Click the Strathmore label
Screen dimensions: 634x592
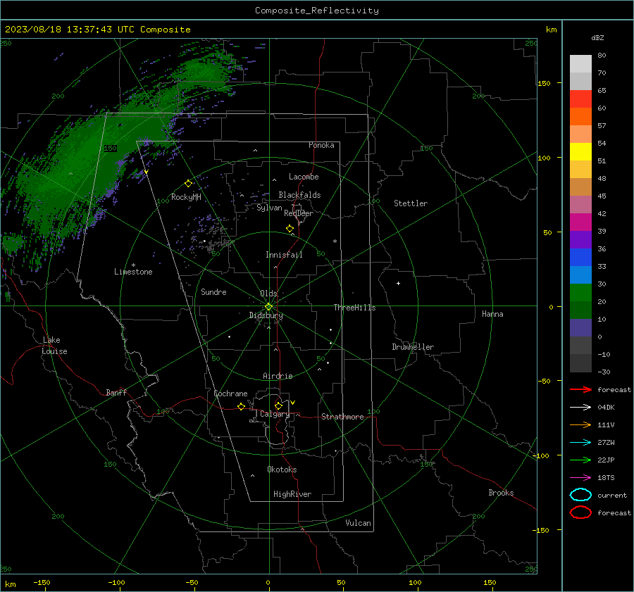tap(342, 417)
